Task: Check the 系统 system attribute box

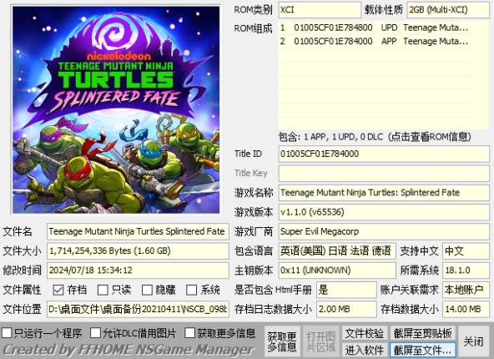Action: click(191, 290)
